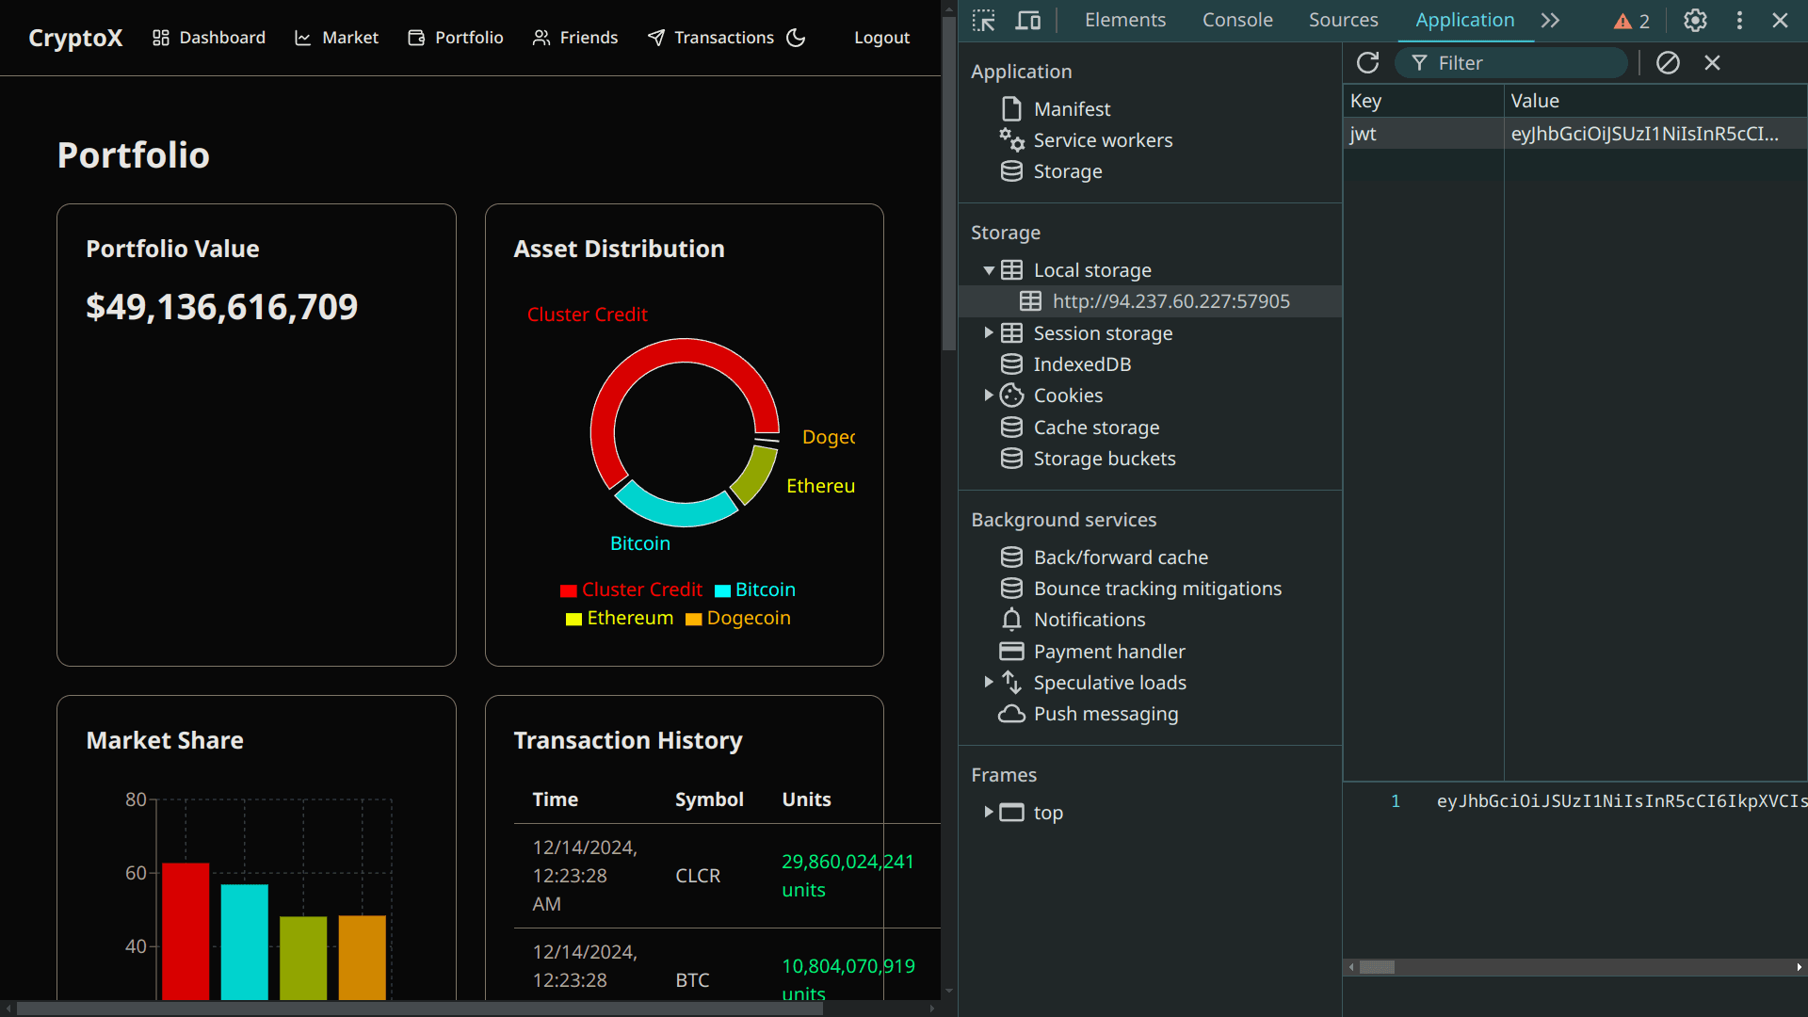Open DevTools settings gear
Screen dimensions: 1808x1017
click(x=1695, y=20)
